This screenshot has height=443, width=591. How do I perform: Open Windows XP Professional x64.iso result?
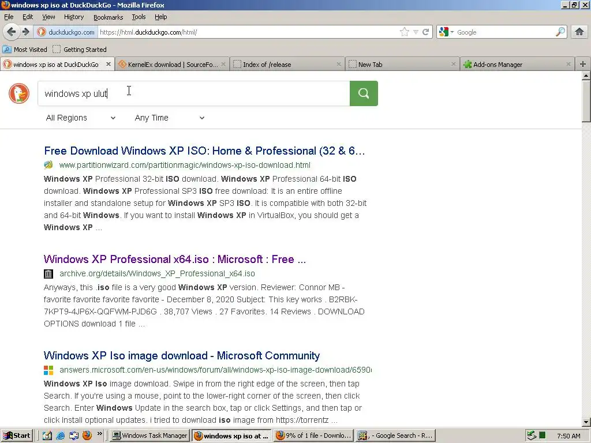pos(175,259)
